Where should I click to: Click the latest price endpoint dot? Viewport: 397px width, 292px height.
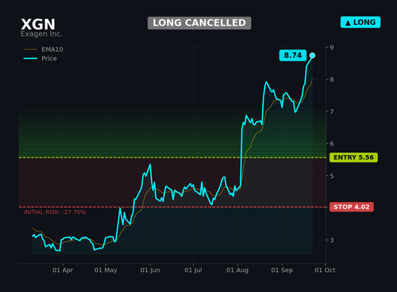(x=312, y=56)
